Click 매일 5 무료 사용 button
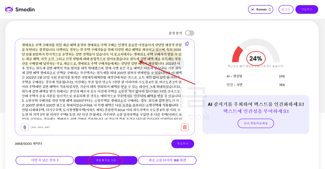This screenshot has height=169, width=325. [106, 160]
